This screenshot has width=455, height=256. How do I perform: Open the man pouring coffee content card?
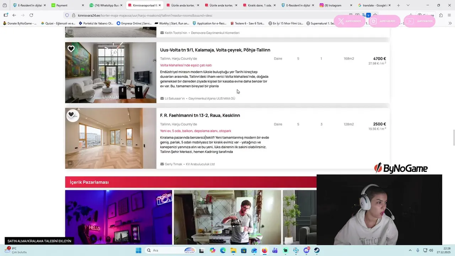227,217
